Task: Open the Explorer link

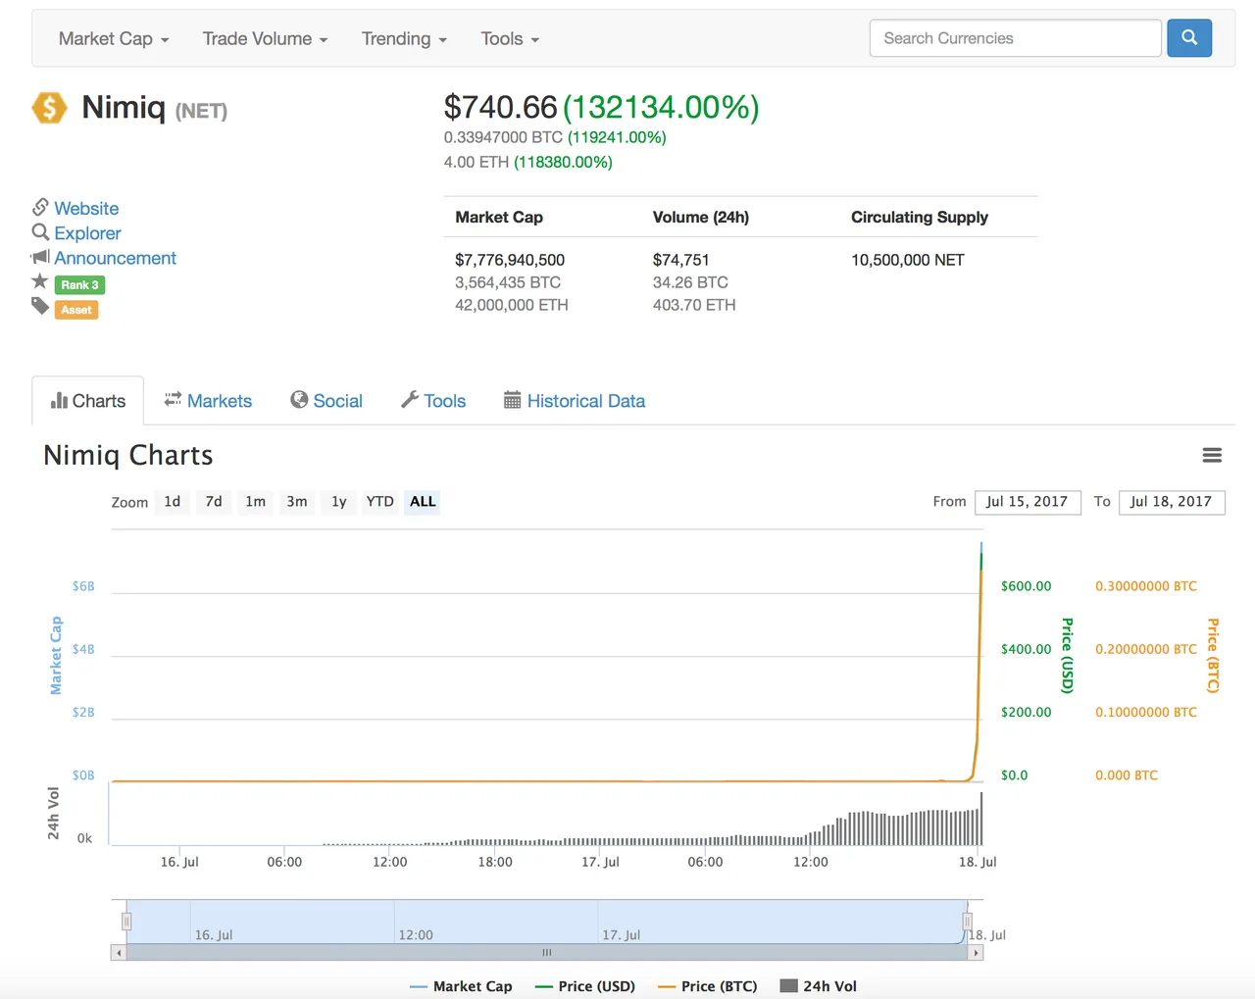Action: pos(87,233)
